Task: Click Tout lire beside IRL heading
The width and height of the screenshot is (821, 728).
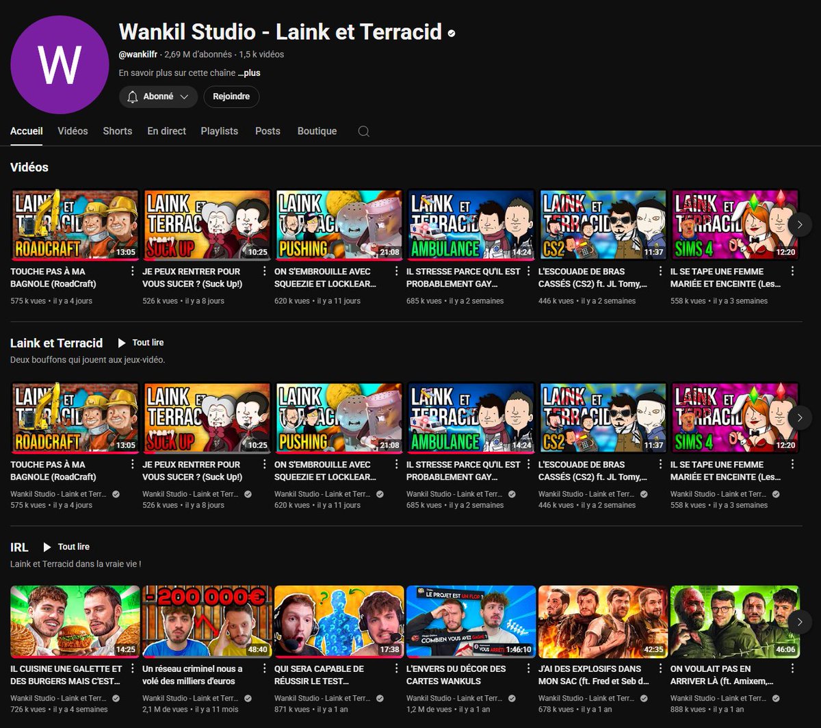Action: 66,547
